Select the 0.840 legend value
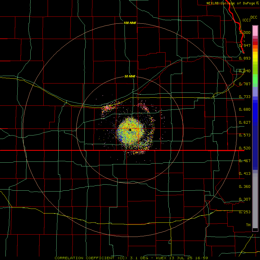The height and width of the screenshot is (260, 260). coord(245,71)
